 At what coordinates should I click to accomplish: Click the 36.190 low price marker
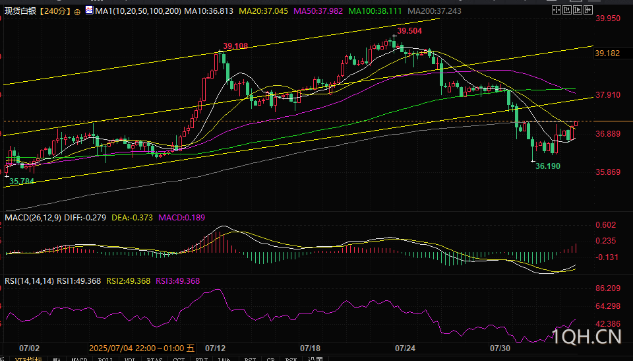click(x=547, y=166)
